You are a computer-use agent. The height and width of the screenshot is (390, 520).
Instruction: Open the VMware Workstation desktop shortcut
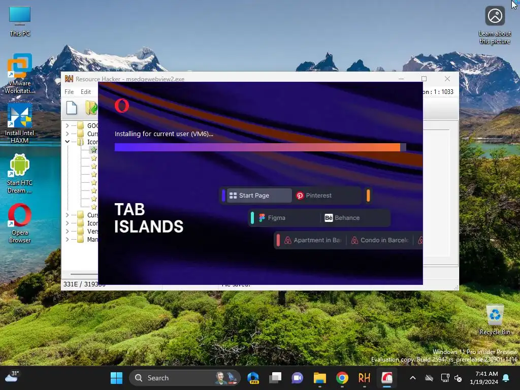[x=20, y=73]
